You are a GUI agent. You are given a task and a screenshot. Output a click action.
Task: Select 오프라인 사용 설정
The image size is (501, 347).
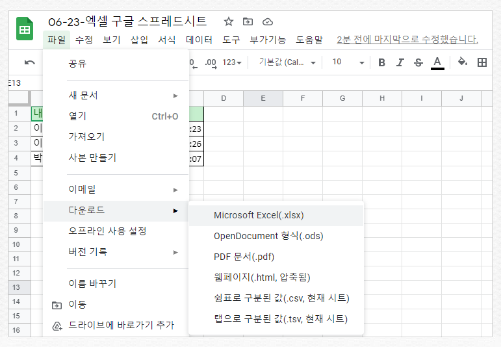[116, 231]
